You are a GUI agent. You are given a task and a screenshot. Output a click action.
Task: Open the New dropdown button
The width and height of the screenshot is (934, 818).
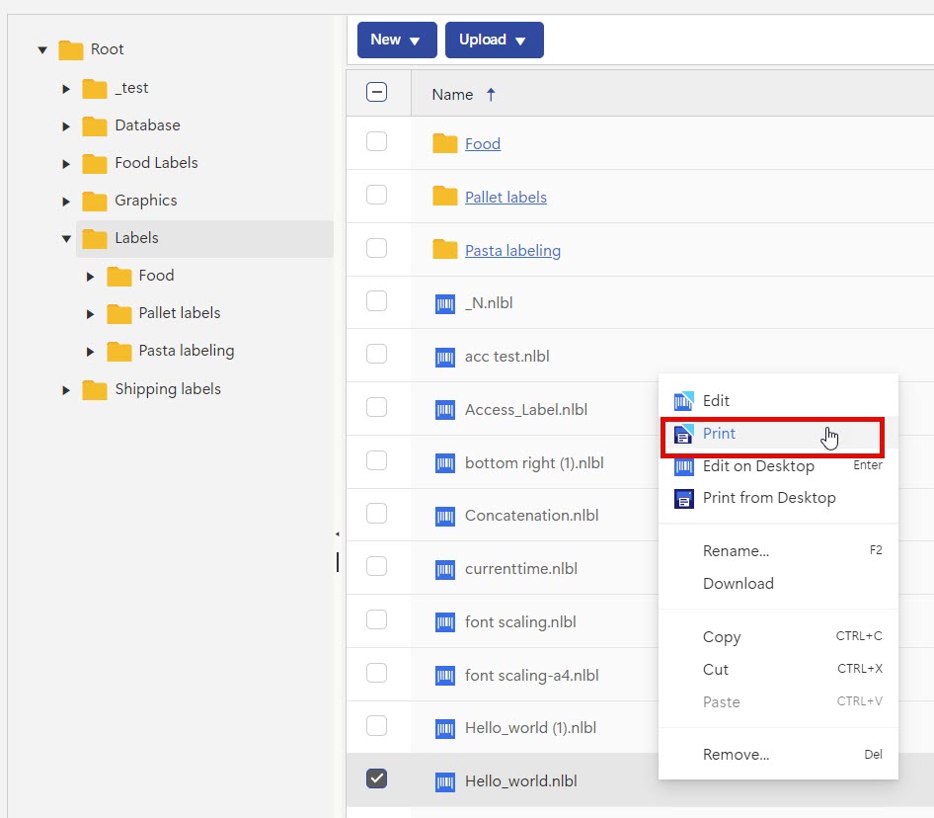396,41
